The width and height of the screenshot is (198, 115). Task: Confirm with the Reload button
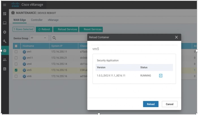coord(151,104)
